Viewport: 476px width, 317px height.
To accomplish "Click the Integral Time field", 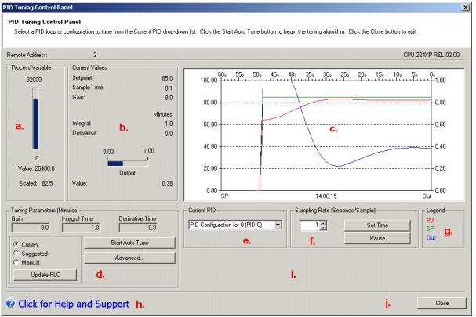I will pyautogui.click(x=81, y=228).
